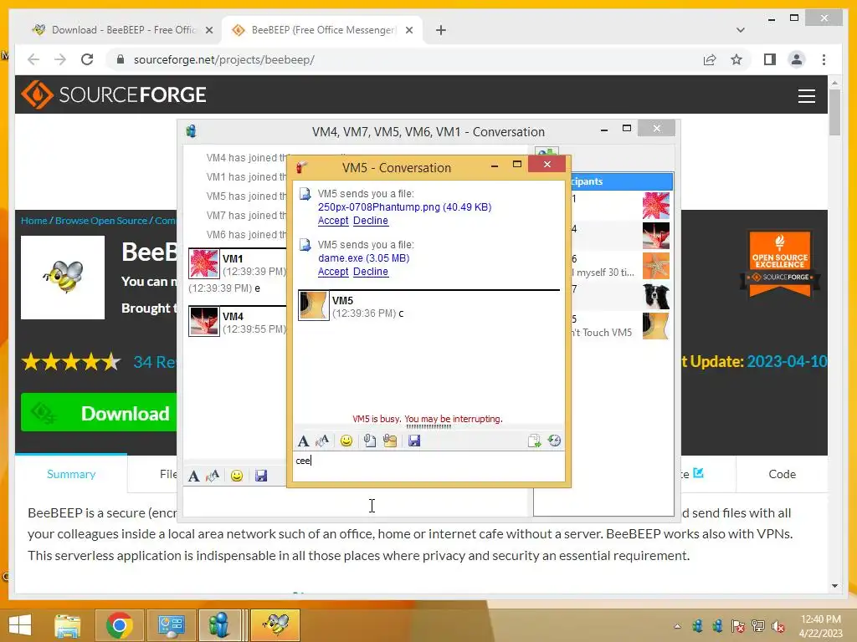Screen dimensions: 857x642
Task: Open the Code tab on SourceForge page
Action: (x=783, y=474)
